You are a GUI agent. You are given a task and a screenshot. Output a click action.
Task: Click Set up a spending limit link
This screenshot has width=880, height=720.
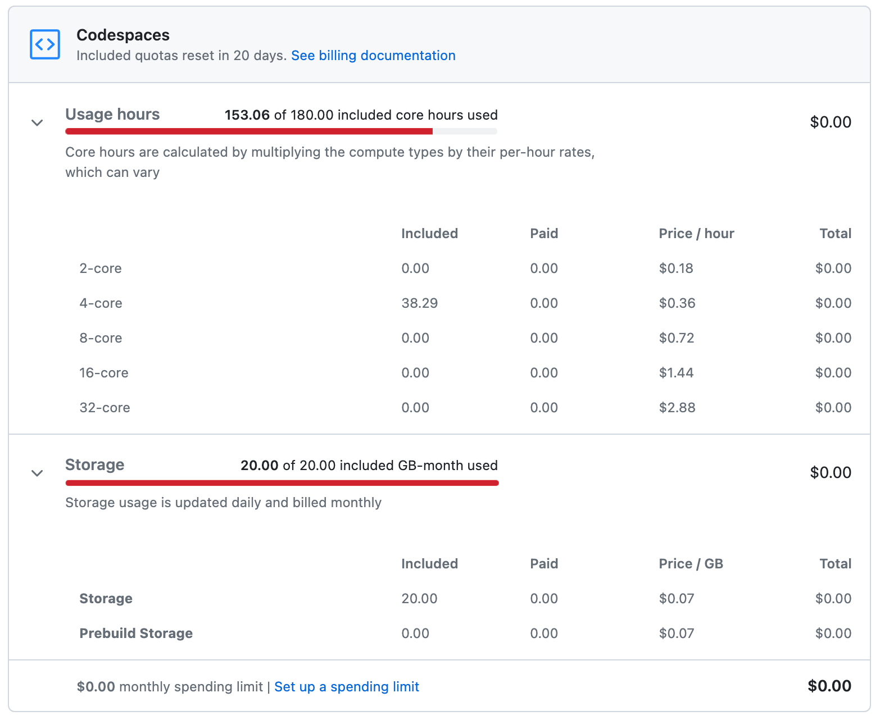click(x=346, y=687)
